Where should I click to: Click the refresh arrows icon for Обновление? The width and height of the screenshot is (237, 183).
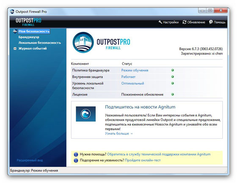[x=184, y=22]
